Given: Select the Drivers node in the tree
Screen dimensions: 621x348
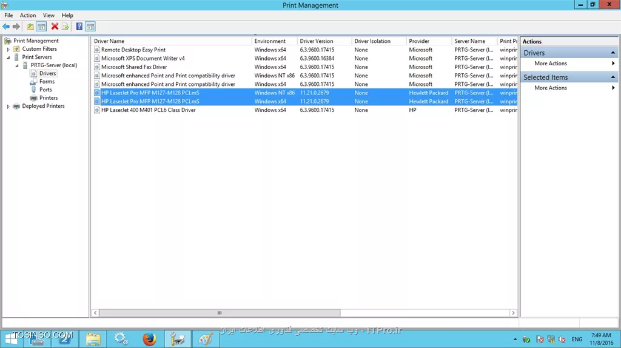Looking at the screenshot, I should point(47,74).
